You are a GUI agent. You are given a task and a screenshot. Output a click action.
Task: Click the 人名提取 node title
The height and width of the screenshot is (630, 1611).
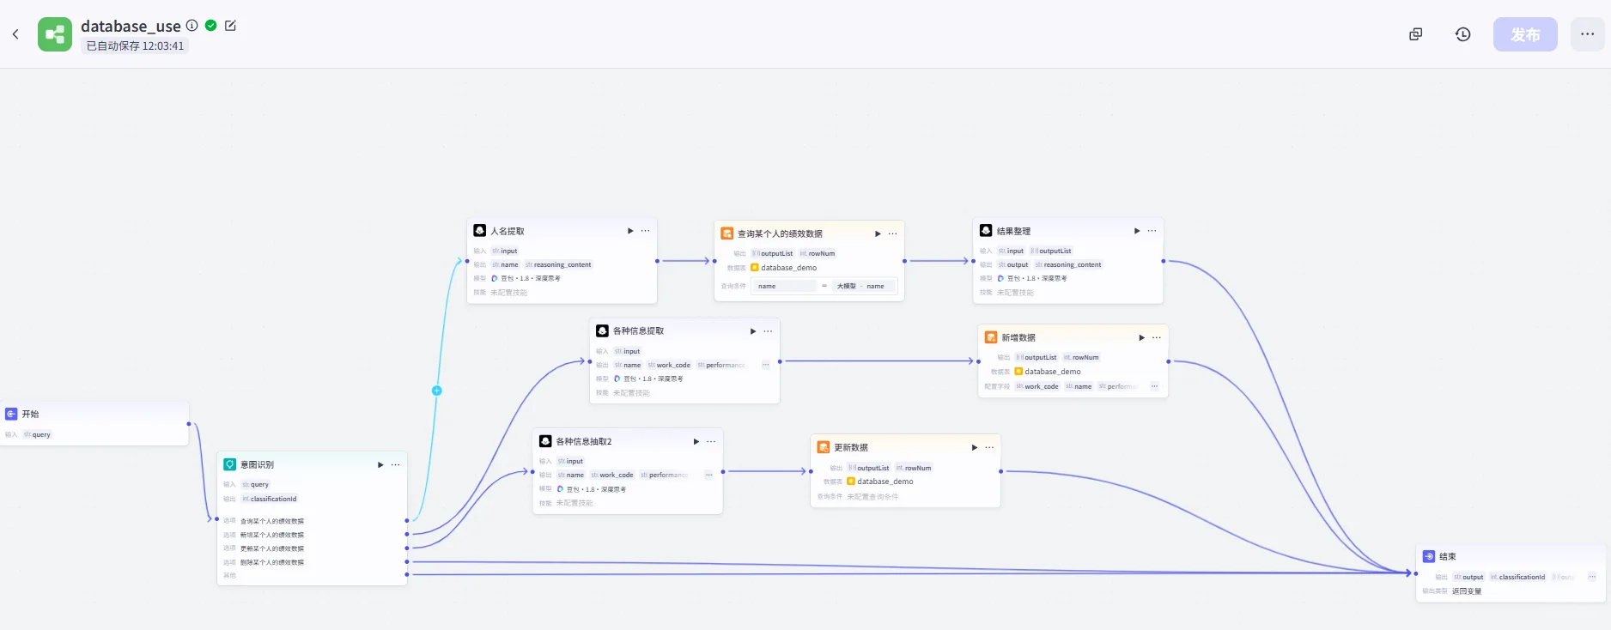point(508,232)
